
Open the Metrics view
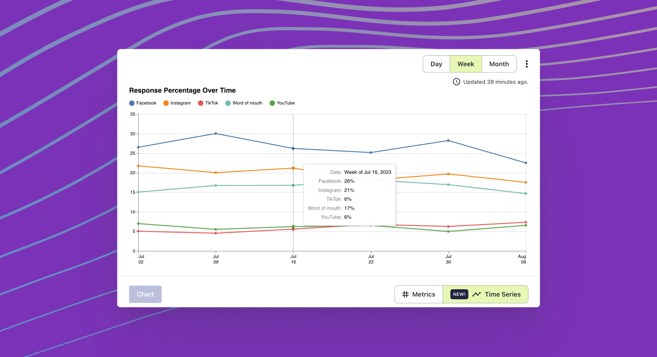(x=419, y=294)
